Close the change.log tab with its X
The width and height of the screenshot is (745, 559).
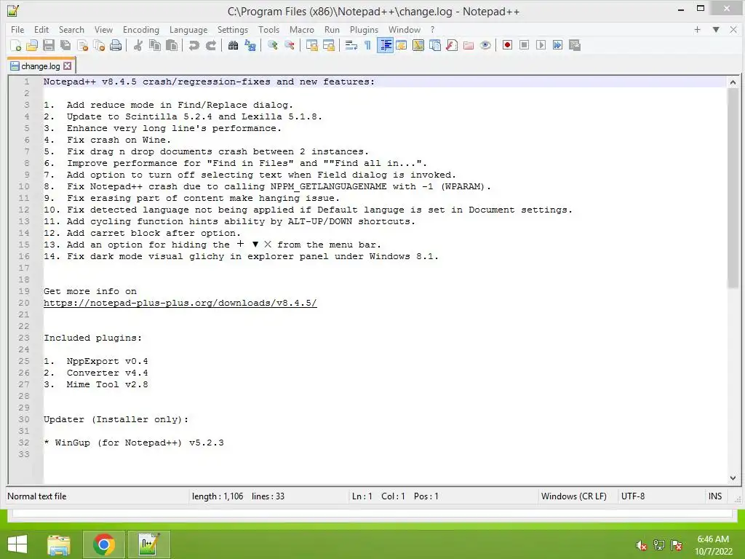[x=68, y=66]
